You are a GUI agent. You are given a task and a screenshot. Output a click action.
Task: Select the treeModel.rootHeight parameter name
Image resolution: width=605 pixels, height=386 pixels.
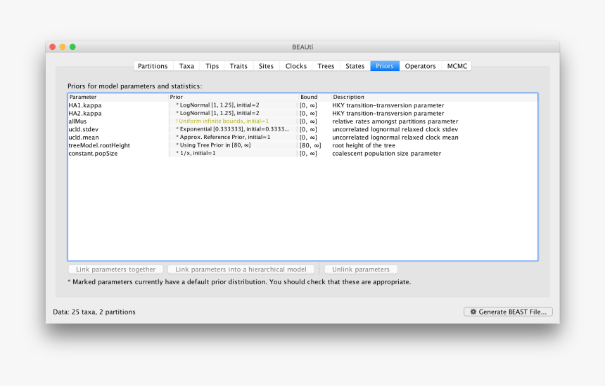tap(99, 145)
